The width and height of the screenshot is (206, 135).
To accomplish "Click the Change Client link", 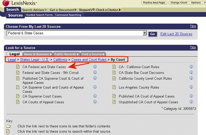I will click(179, 3).
